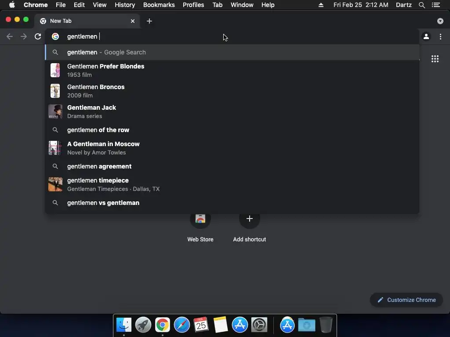Screen dimensions: 450x337
Task: Open the Help menu
Action: [268, 5]
